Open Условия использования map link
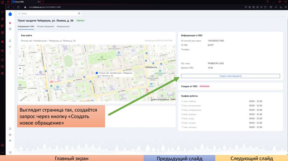The image size is (288, 161). pyautogui.click(x=160, y=99)
